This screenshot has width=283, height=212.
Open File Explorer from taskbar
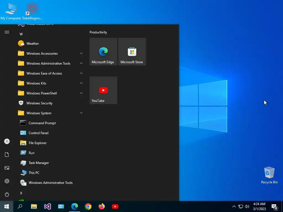tap(34, 206)
